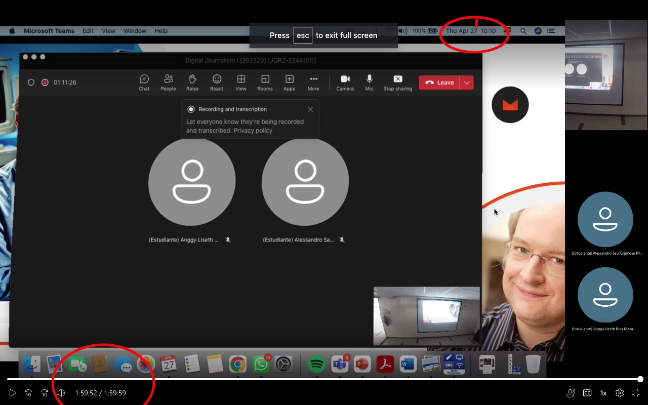Click the video progress bar handle
The image size is (648, 405).
point(640,379)
